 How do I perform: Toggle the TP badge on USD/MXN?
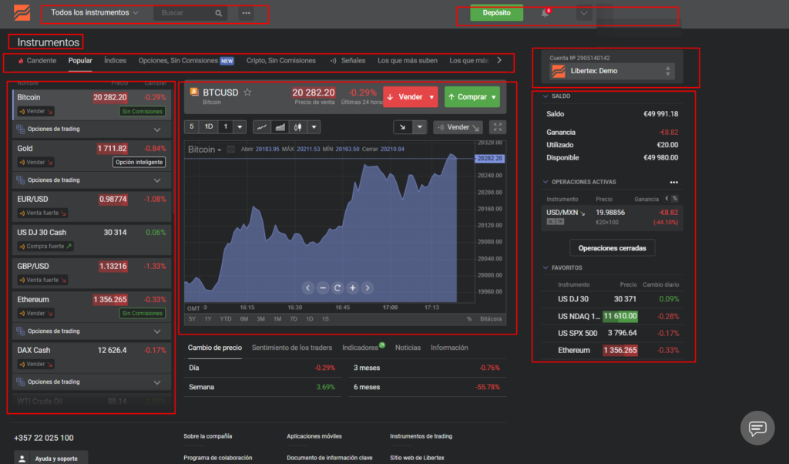point(560,221)
